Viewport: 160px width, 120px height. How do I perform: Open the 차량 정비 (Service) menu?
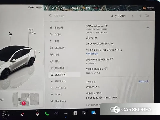click(57, 68)
